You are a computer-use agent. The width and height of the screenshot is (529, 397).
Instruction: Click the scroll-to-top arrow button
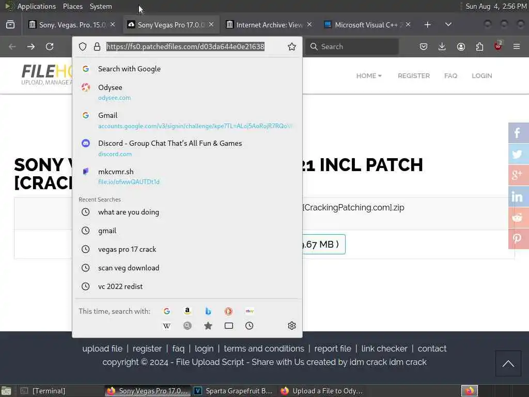pos(508,363)
